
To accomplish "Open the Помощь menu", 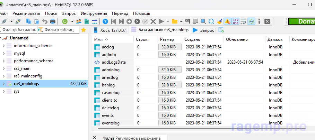I will pos(141,13).
